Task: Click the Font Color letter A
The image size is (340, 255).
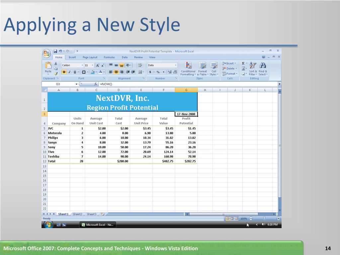Action: (x=100, y=72)
